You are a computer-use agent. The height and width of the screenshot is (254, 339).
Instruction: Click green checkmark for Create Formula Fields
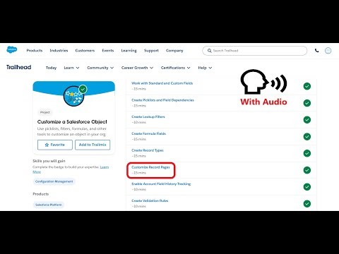click(307, 136)
